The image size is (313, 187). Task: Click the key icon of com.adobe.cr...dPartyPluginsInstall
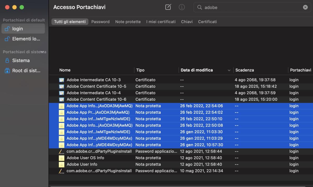coord(61,151)
